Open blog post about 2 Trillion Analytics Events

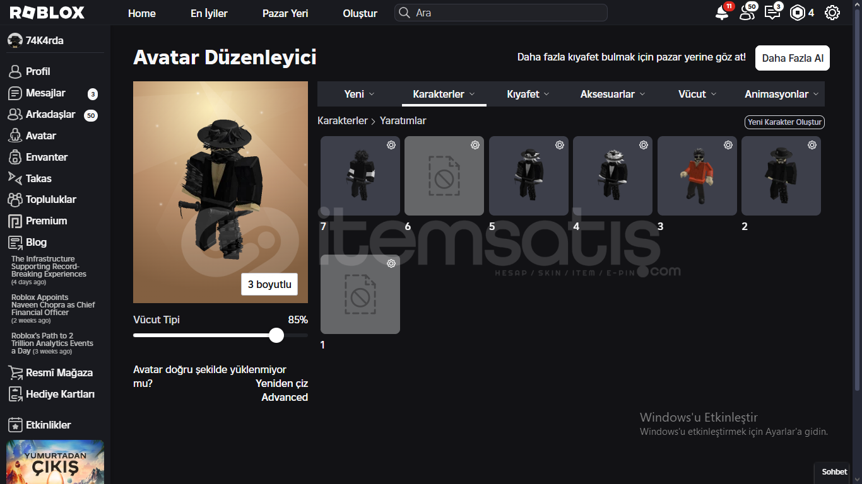coord(52,343)
